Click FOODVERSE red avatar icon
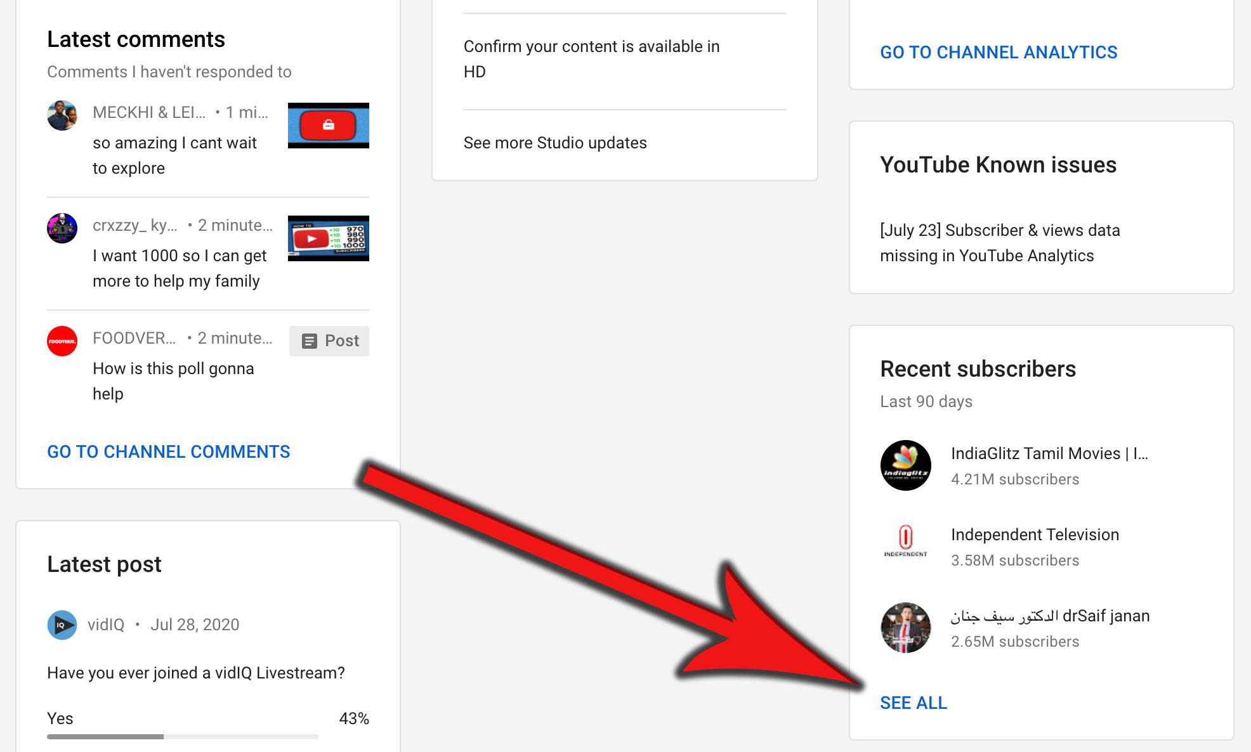Viewport: 1251px width, 752px height. [x=62, y=341]
